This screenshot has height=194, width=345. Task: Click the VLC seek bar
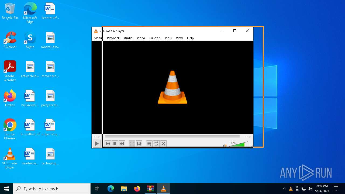172,137
